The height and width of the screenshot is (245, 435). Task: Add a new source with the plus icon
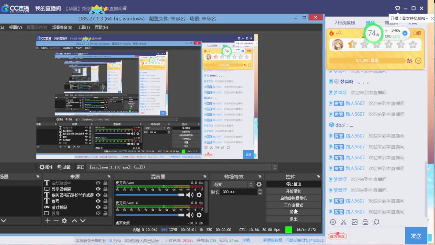coord(48,221)
